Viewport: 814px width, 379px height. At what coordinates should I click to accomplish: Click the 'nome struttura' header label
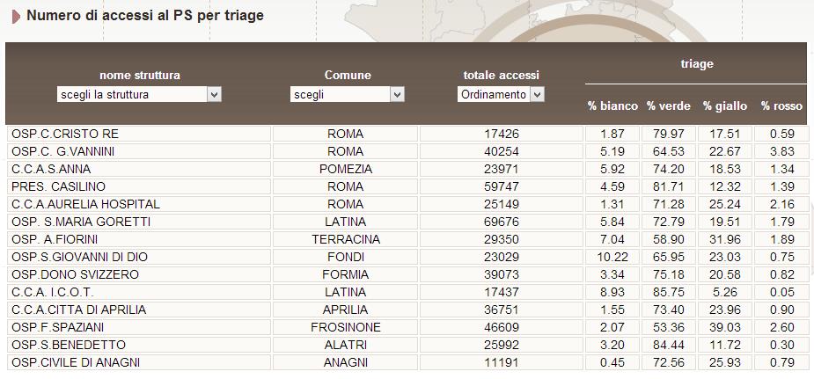click(140, 75)
